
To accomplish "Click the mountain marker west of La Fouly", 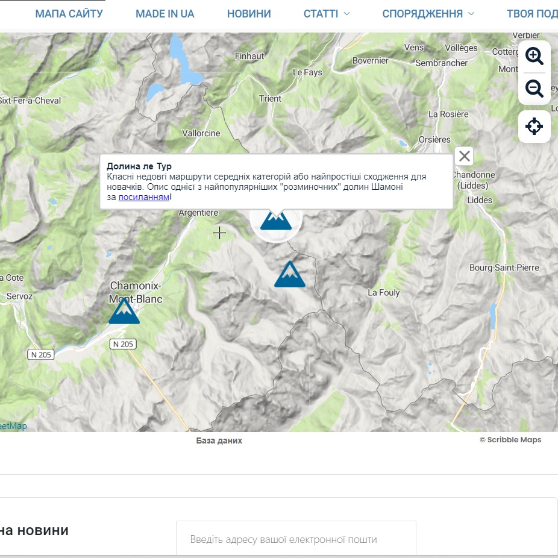I will (290, 275).
